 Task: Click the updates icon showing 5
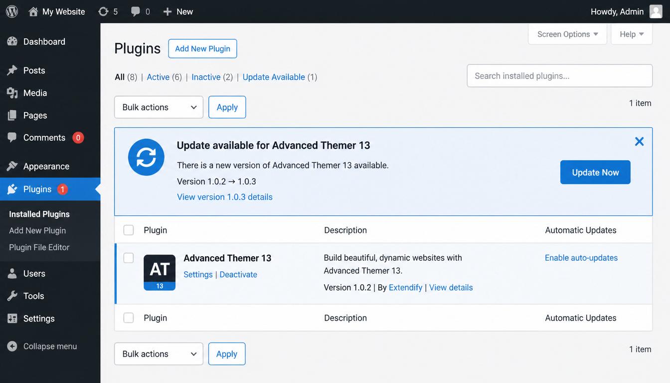(x=103, y=11)
